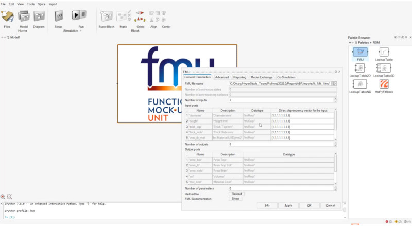Click the Run simulation icon
Screen dimensions: 412x226
(x=80, y=16)
